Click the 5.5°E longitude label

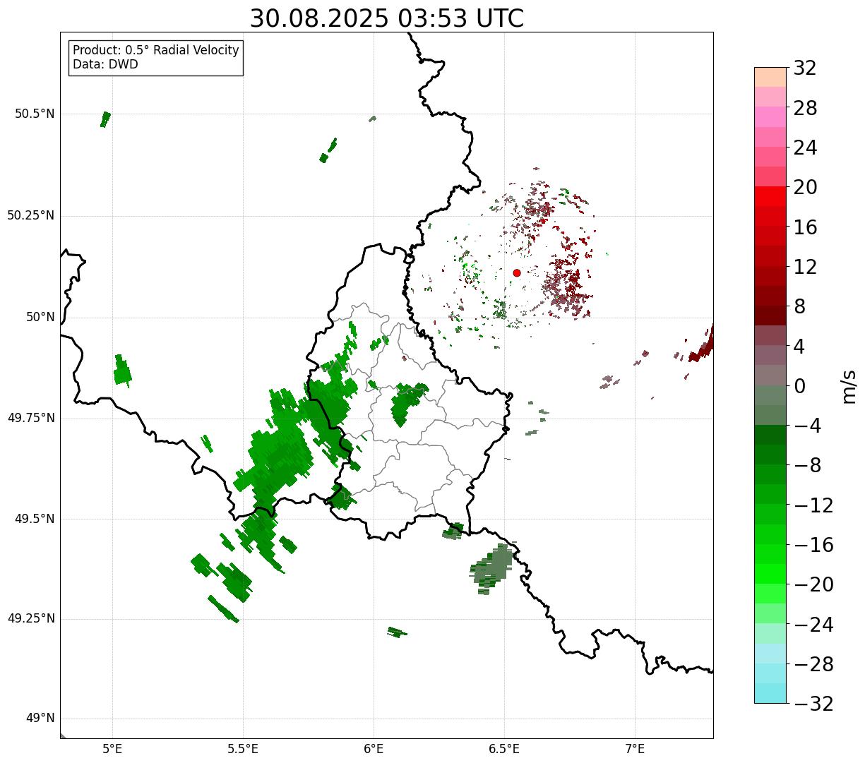(243, 748)
